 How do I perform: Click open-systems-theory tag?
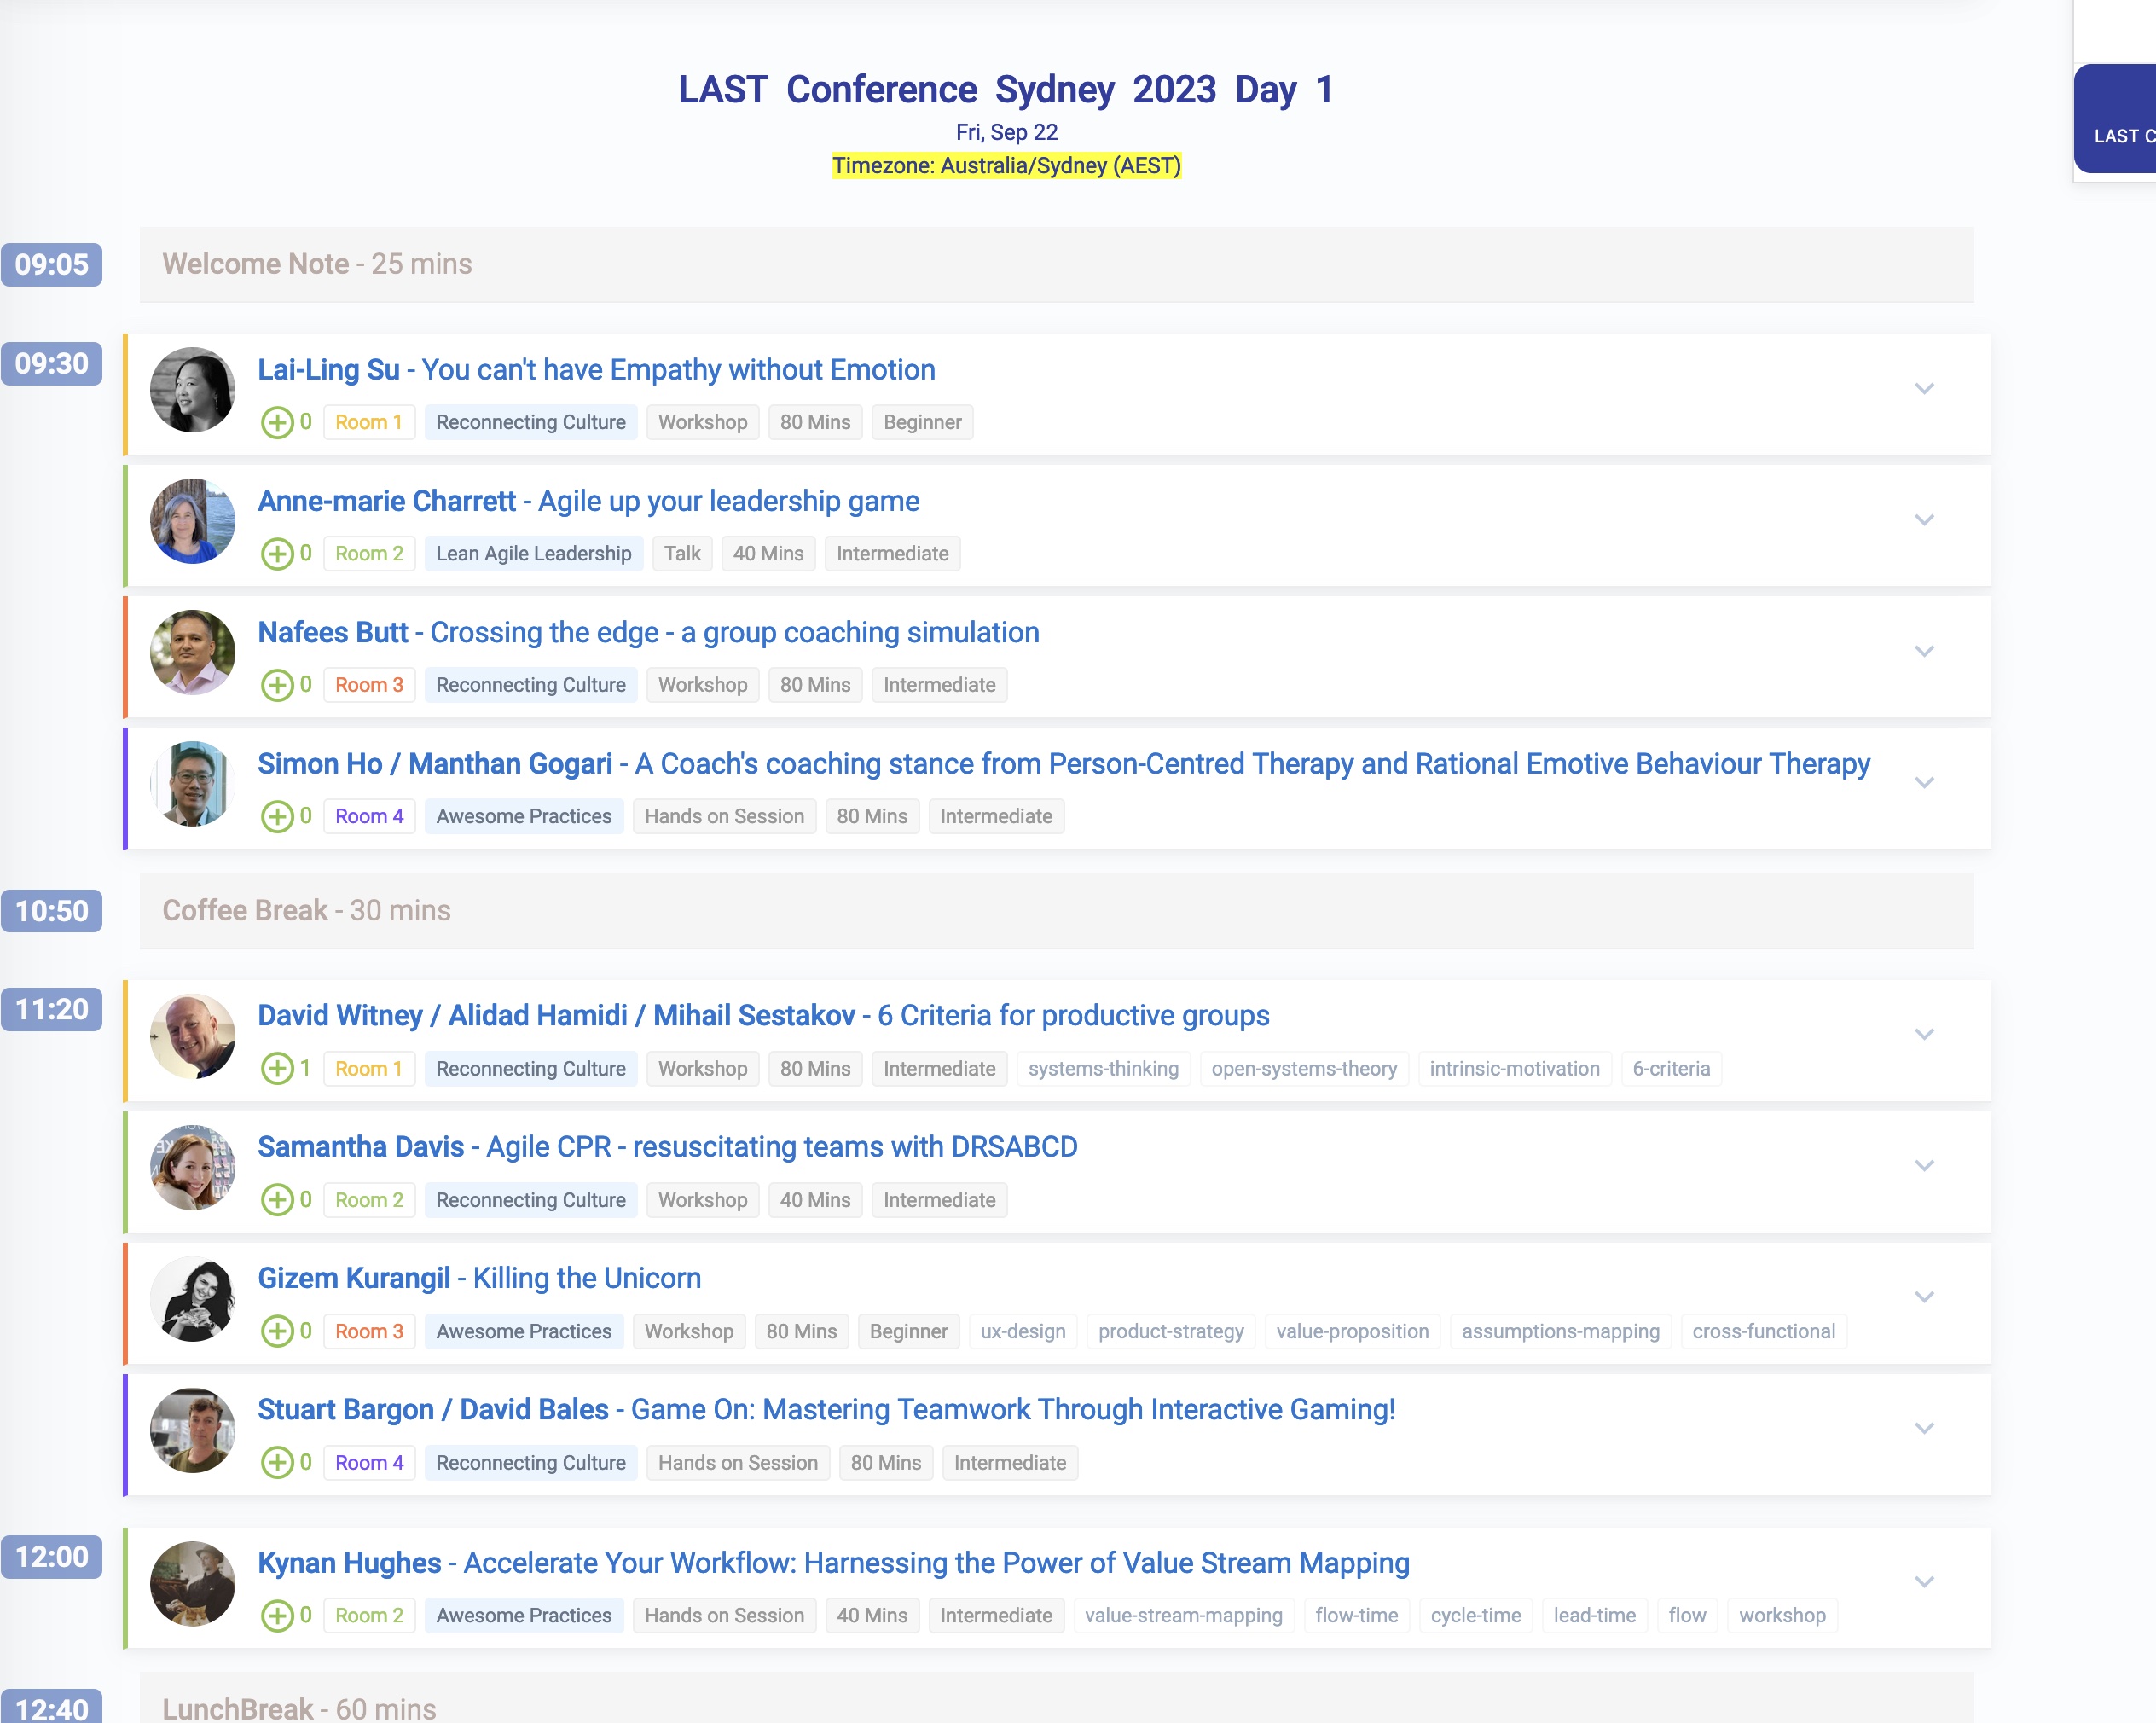(x=1304, y=1068)
